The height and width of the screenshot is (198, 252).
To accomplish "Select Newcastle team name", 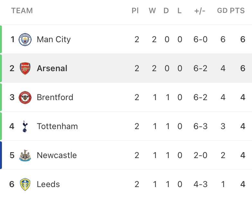I will 57,155.
